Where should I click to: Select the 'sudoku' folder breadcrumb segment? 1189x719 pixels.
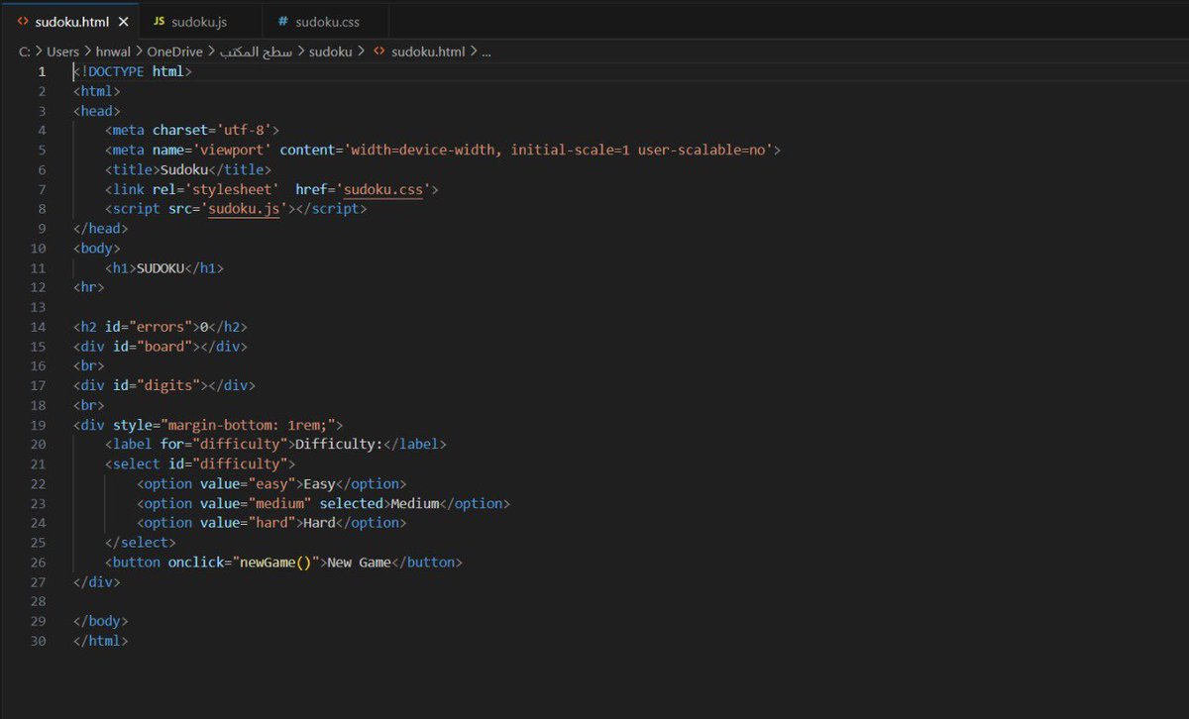point(330,51)
